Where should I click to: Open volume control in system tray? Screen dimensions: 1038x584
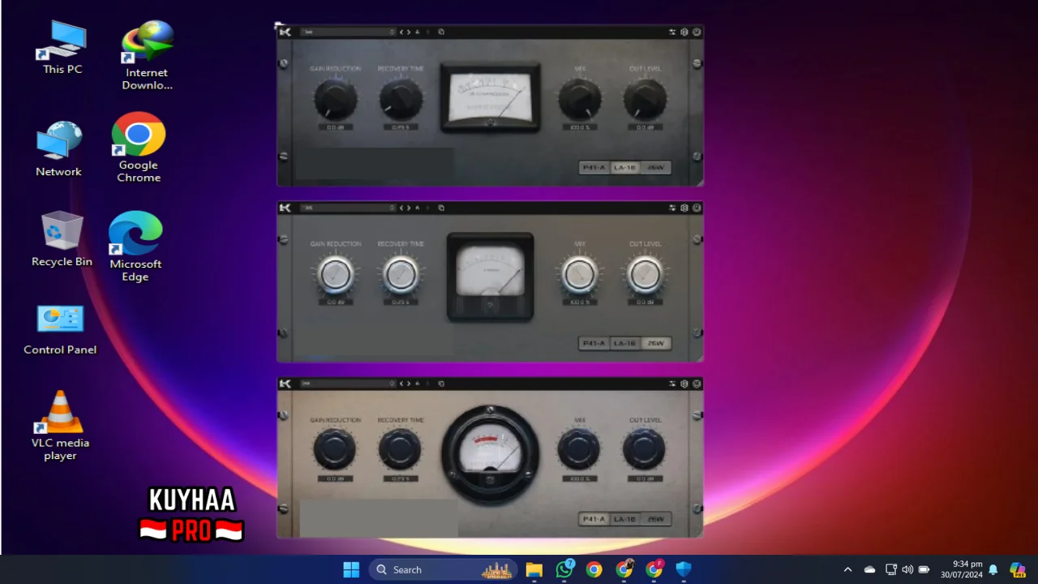[907, 569]
